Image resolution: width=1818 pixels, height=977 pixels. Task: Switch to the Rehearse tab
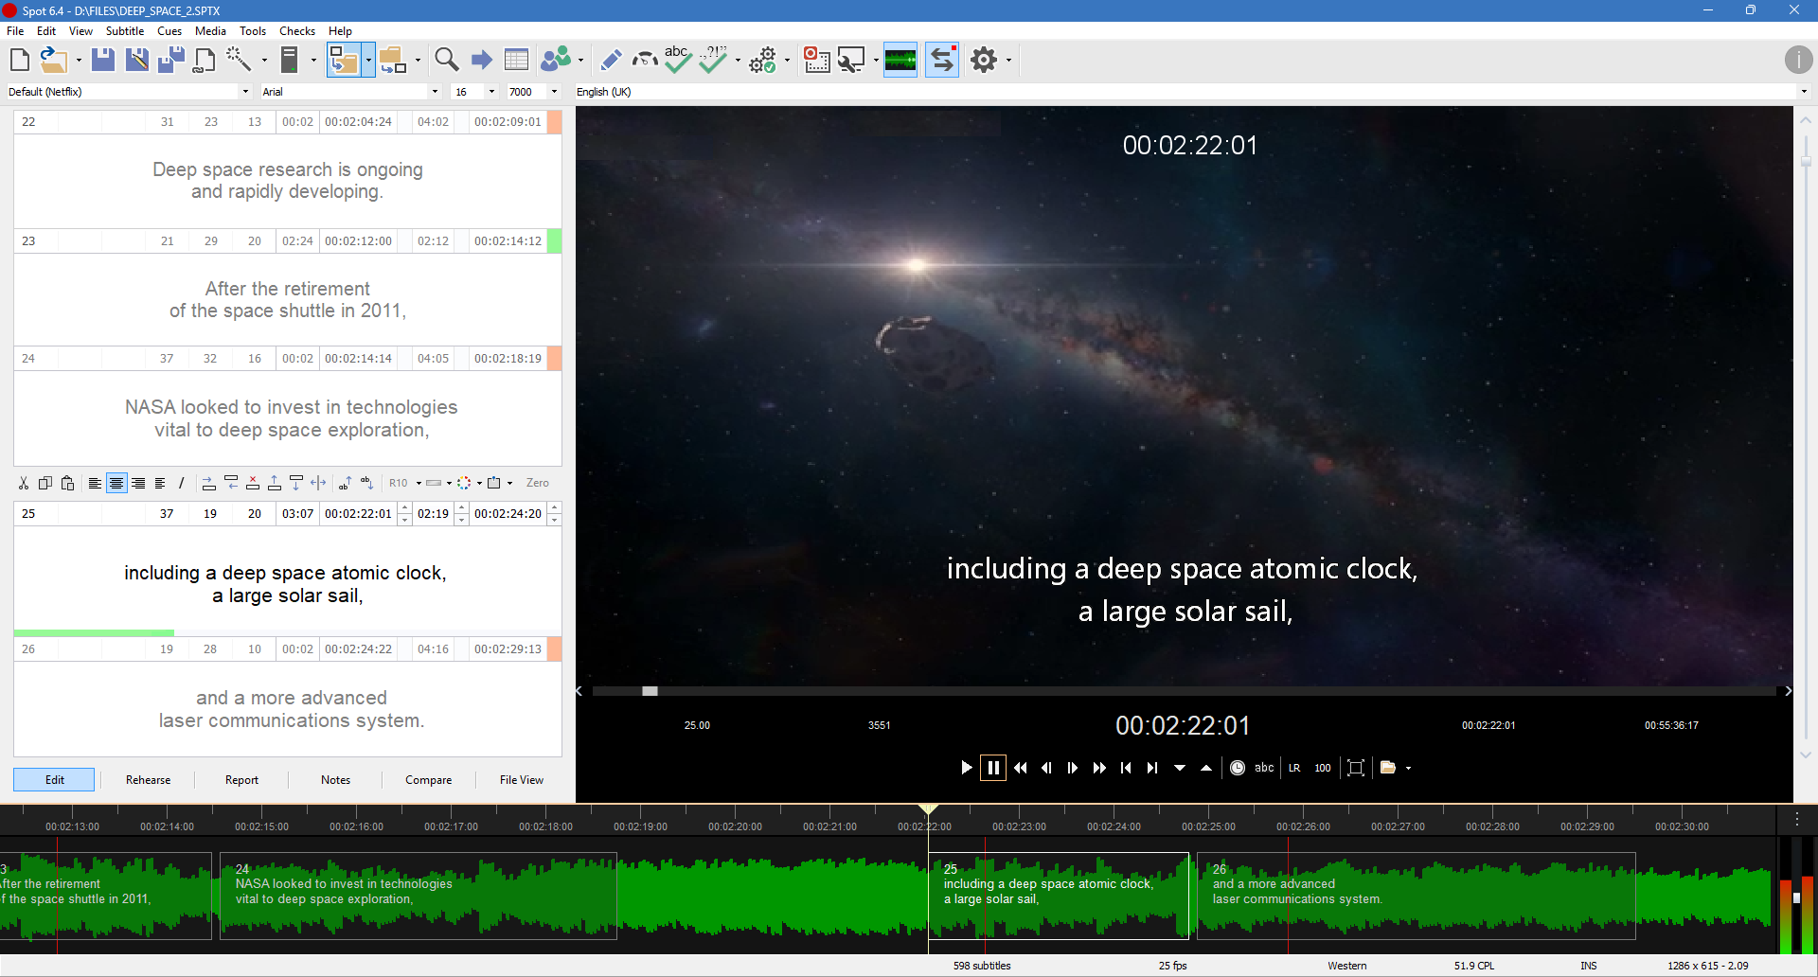click(x=148, y=779)
